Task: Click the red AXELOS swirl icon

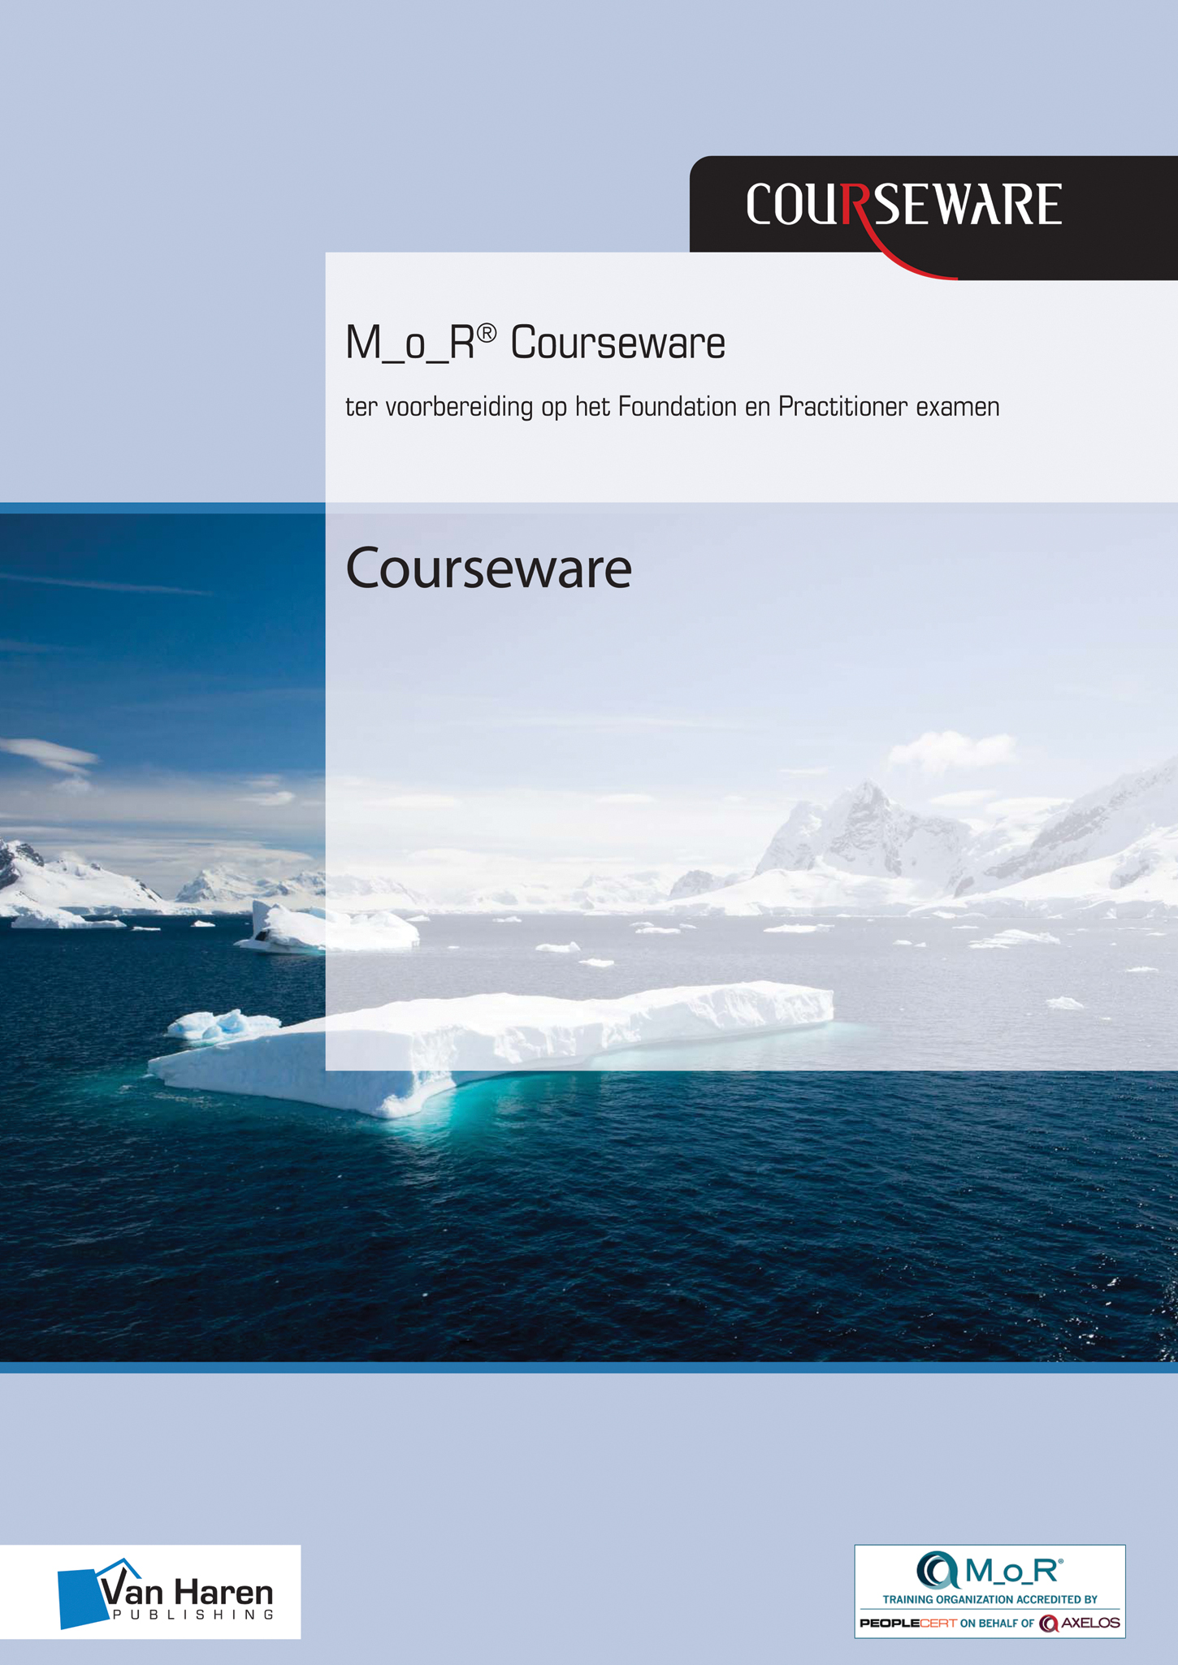Action: (x=1048, y=1624)
